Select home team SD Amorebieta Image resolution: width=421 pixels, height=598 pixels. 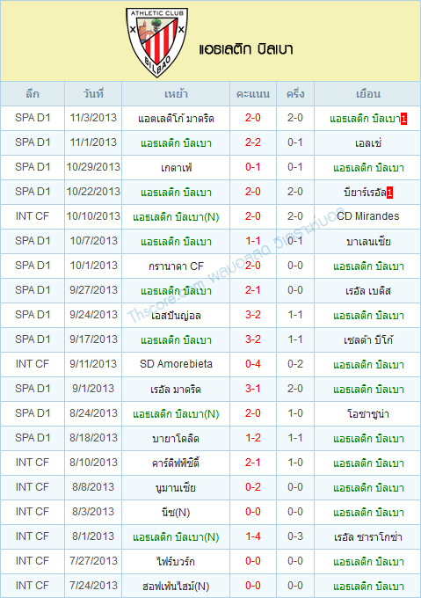tap(176, 364)
